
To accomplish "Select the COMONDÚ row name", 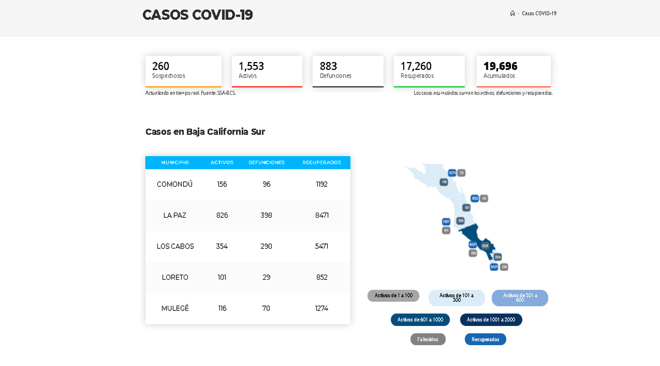I will [175, 184].
